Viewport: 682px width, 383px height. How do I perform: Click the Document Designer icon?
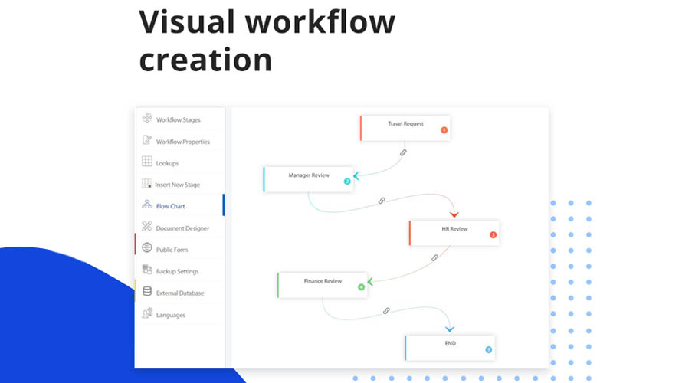pyautogui.click(x=147, y=226)
